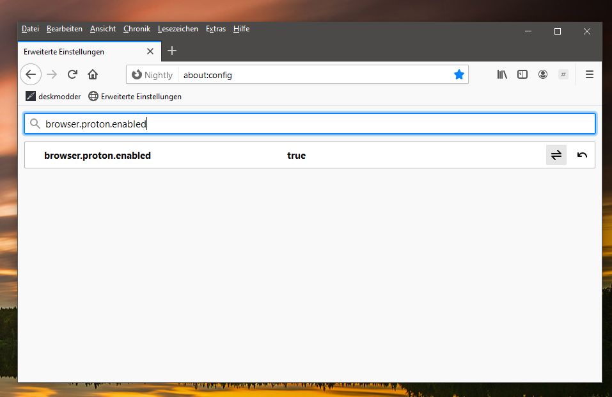612x397 pixels.
Task: Open the Lesezeichen menu
Action: click(x=178, y=29)
